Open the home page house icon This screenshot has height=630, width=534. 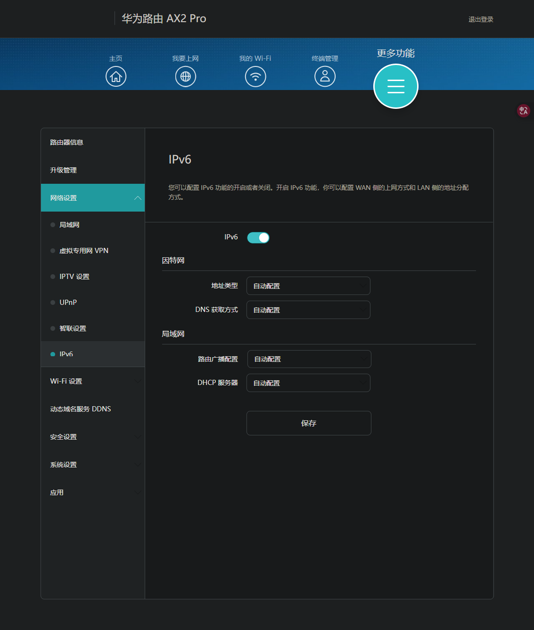click(116, 76)
